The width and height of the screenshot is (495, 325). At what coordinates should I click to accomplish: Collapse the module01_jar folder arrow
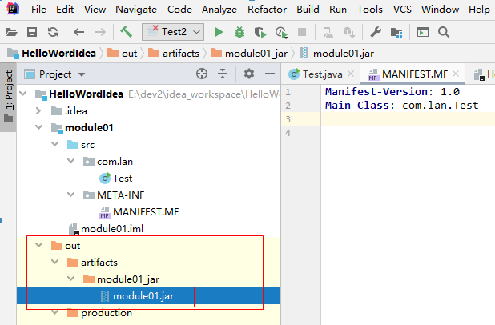[x=71, y=279]
